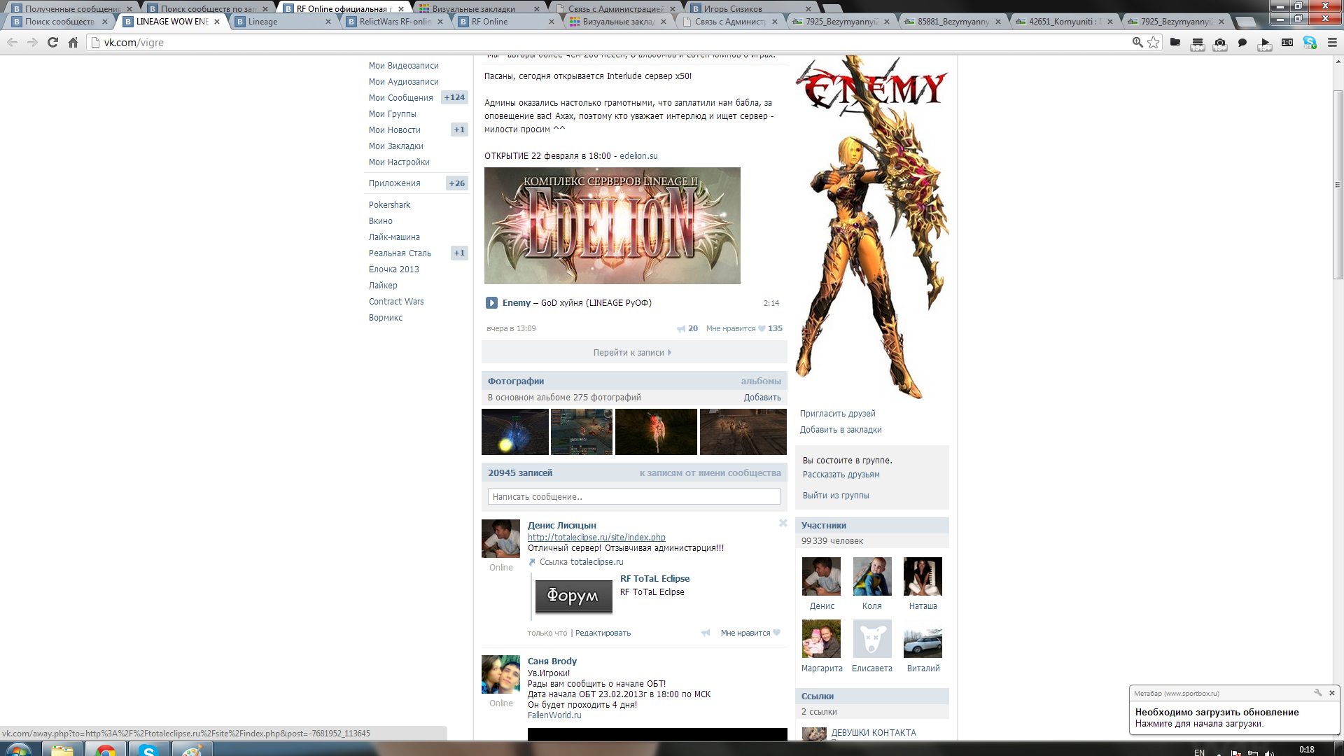Open member Наташа's avatar
1344x756 pixels.
pos(923,577)
